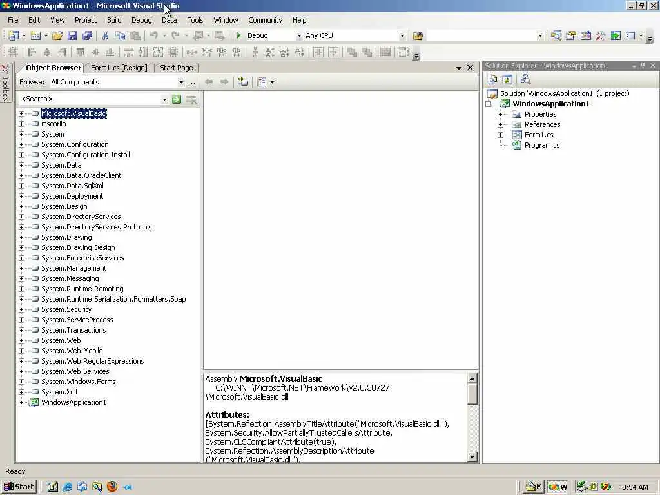Image resolution: width=660 pixels, height=495 pixels.
Task: Switch to the Form1.cs [Design] tab
Action: tap(119, 68)
